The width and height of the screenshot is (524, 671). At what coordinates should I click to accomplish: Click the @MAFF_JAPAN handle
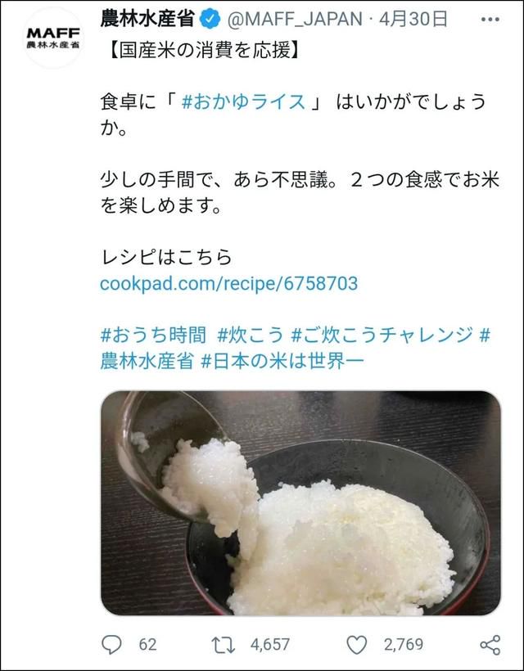(295, 20)
